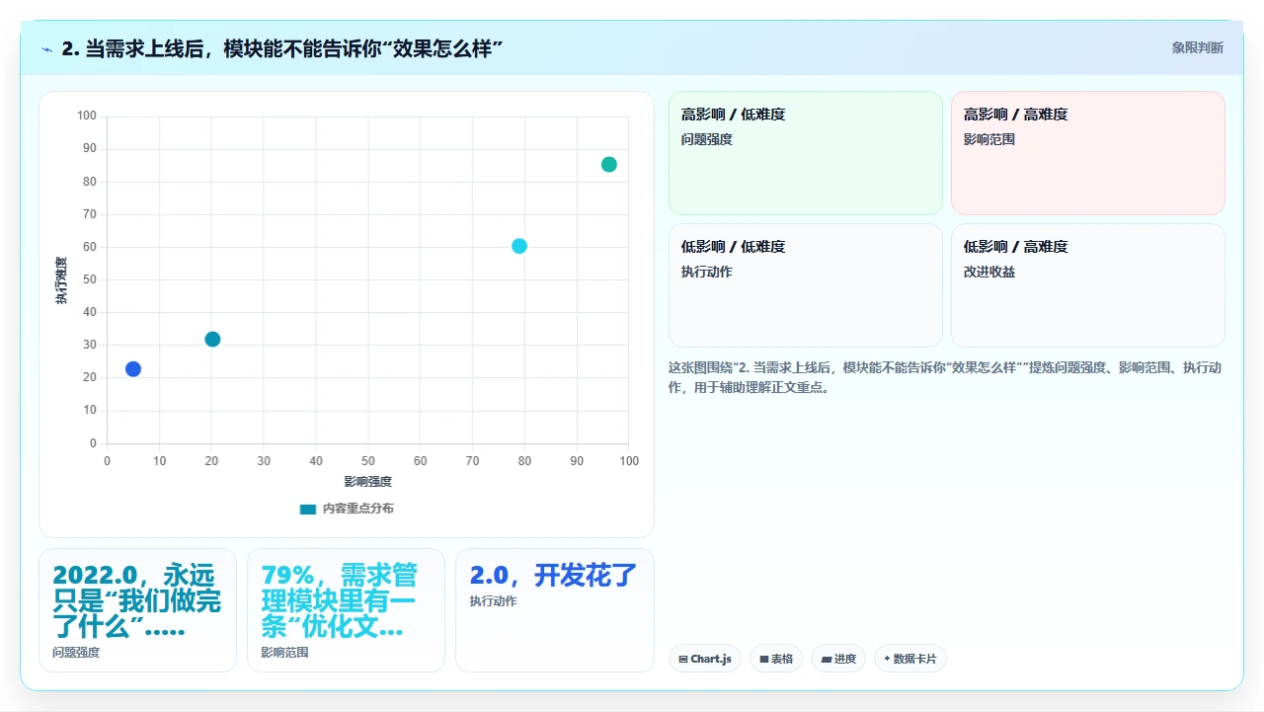Toggle the 内容重点分布 legend color box

(x=308, y=509)
